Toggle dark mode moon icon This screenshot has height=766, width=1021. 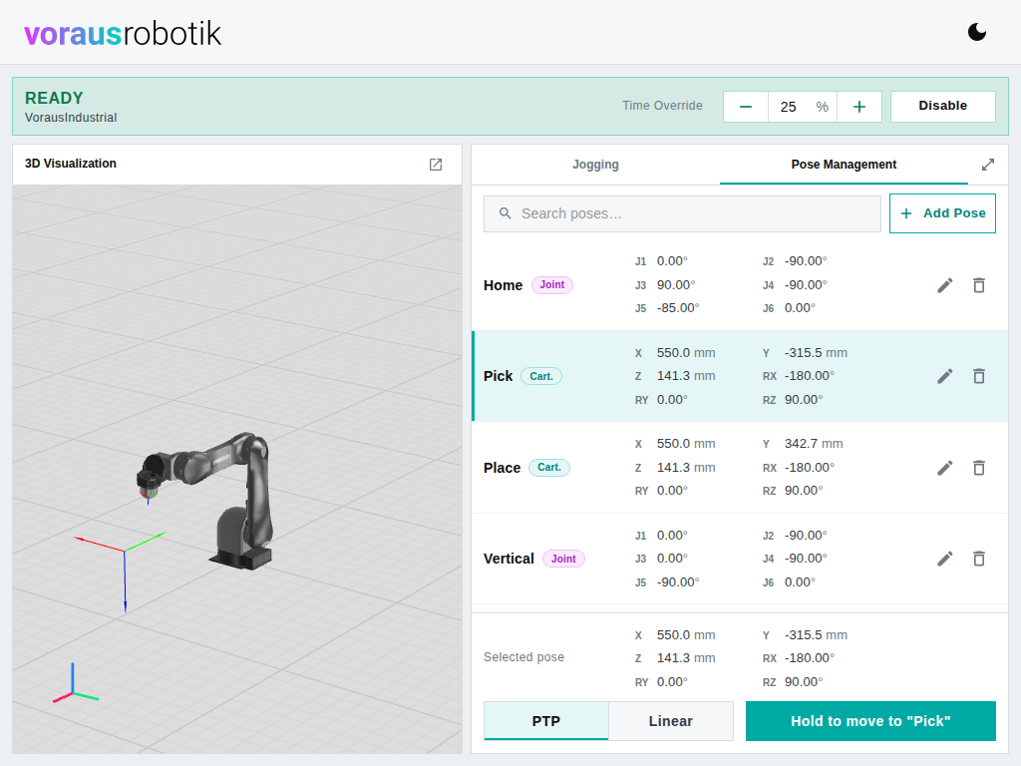click(977, 31)
